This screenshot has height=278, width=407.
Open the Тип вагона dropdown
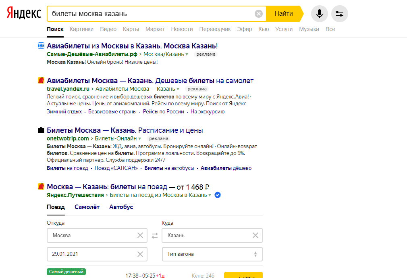coord(212,254)
